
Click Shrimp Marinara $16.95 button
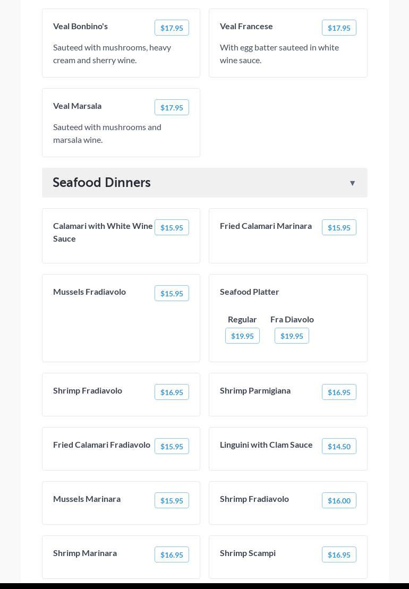point(172,555)
